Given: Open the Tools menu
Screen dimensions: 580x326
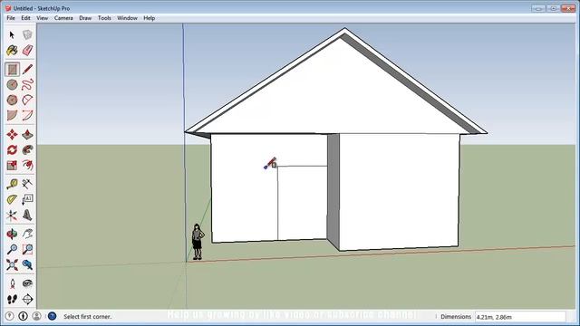Looking at the screenshot, I should 104,18.
